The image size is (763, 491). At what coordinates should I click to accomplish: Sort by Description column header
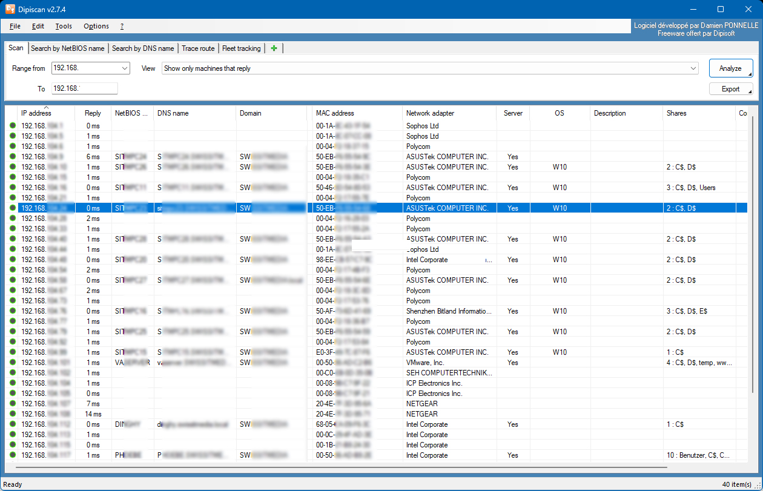click(626, 113)
